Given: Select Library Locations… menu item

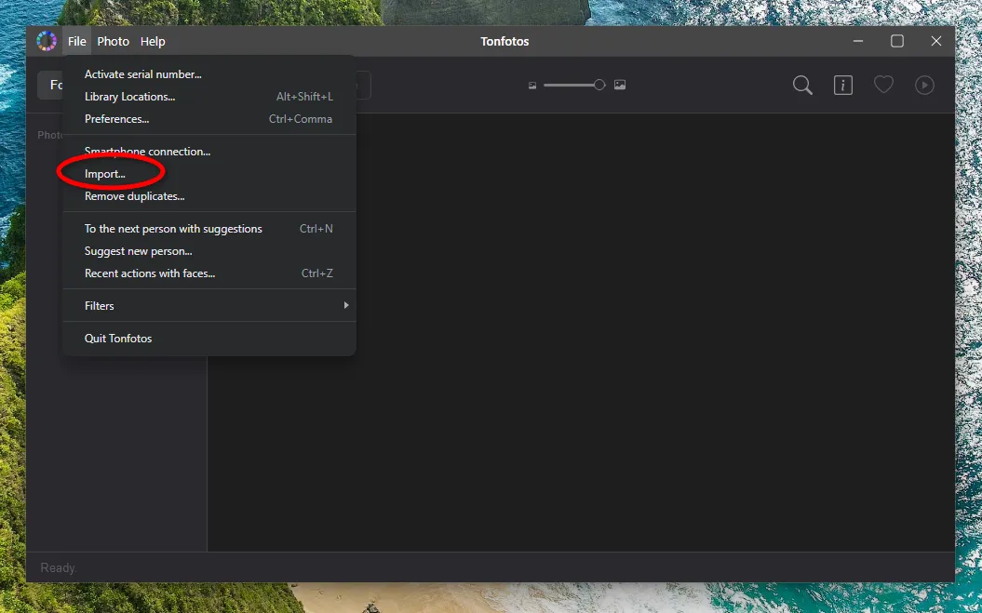Looking at the screenshot, I should point(209,97).
